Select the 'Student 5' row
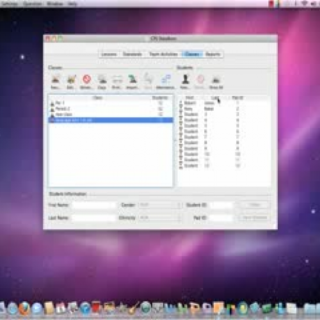This screenshot has height=320, width=320. [224, 125]
